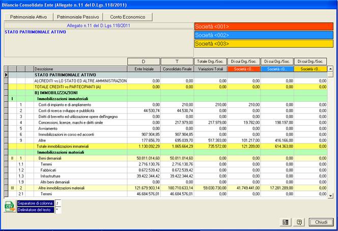
Task: Click the scrollbar down arrow
Action: point(330,196)
